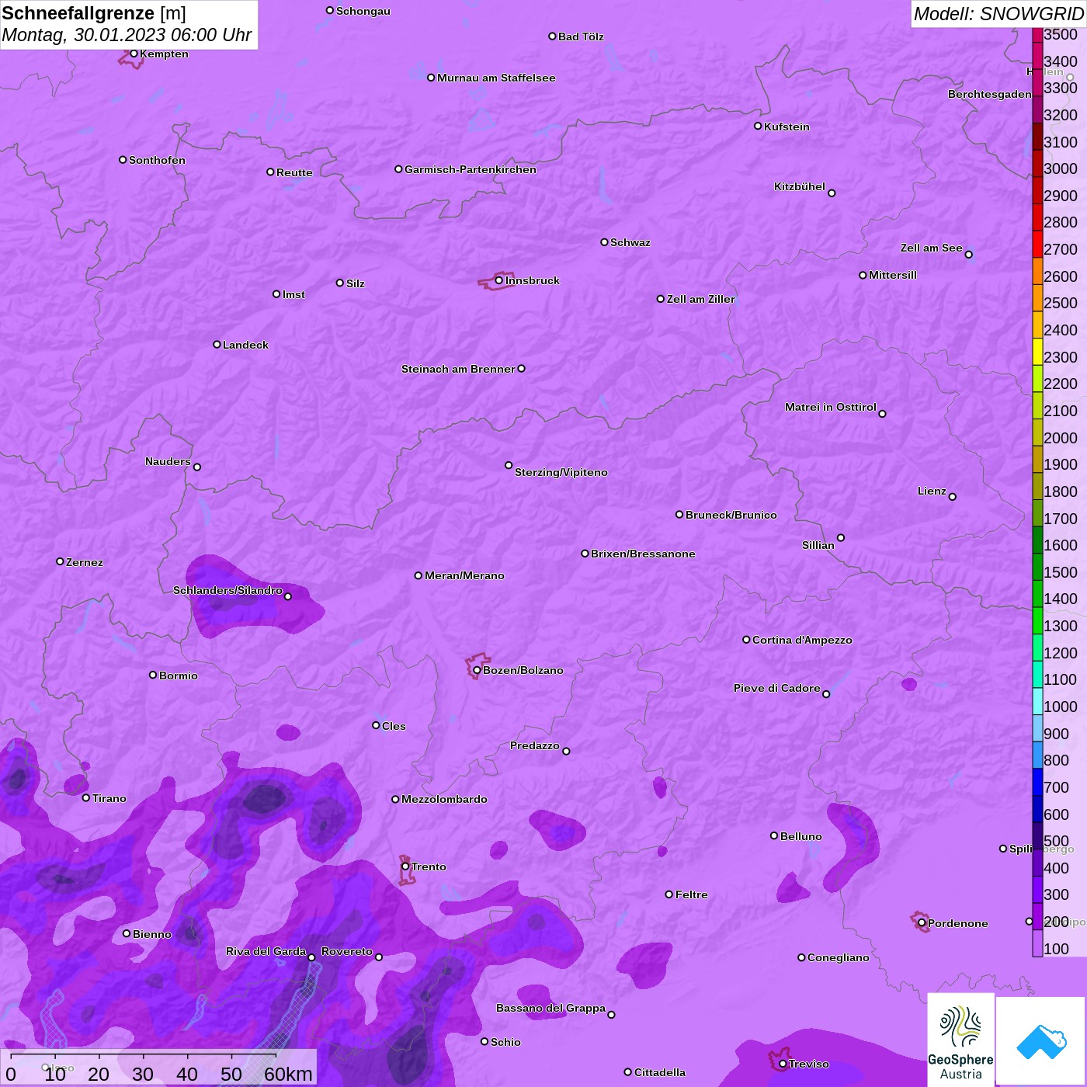Click the Mittersill label
Viewport: 1087px width, 1087px height.
pos(893,275)
